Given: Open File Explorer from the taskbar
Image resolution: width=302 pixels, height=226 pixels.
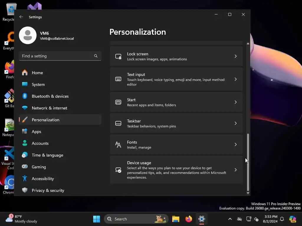Looking at the screenshot, I should (x=176, y=219).
